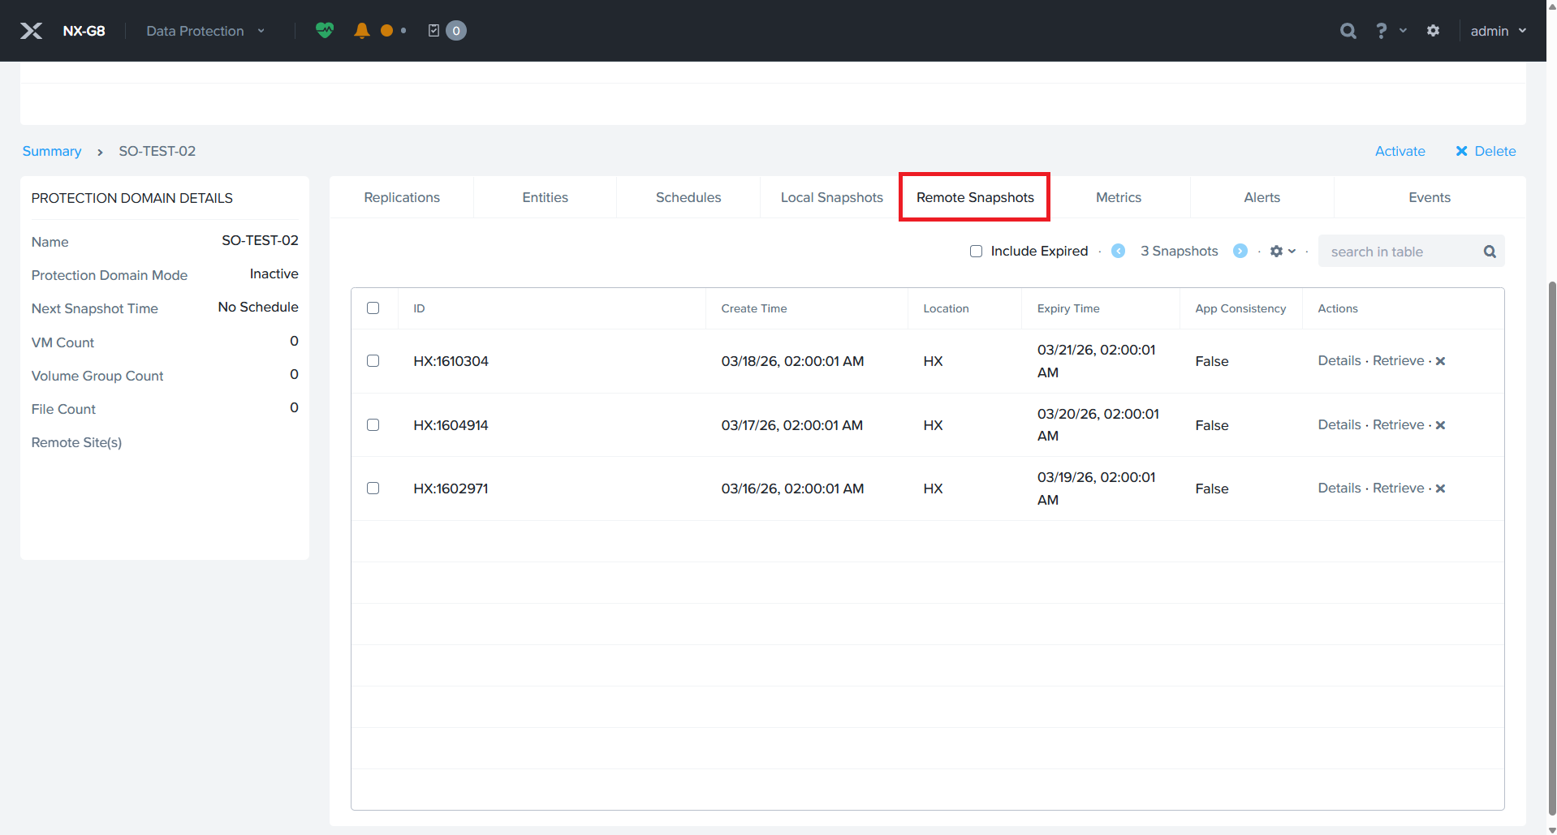Click the Activate link
Viewport: 1557px width, 835px height.
[x=1400, y=151]
